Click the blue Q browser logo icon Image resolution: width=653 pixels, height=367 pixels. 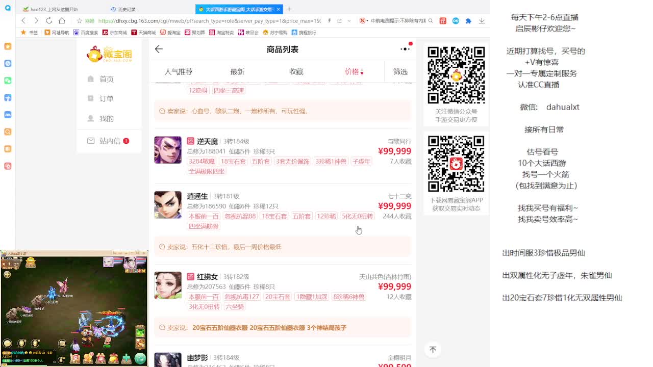point(8,8)
